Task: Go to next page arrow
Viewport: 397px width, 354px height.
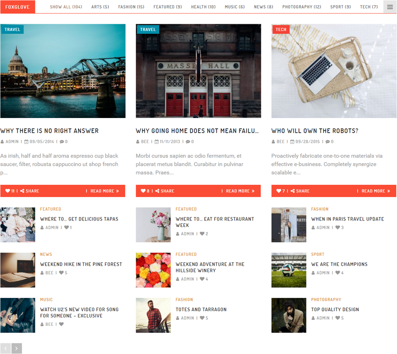Action: click(16, 348)
